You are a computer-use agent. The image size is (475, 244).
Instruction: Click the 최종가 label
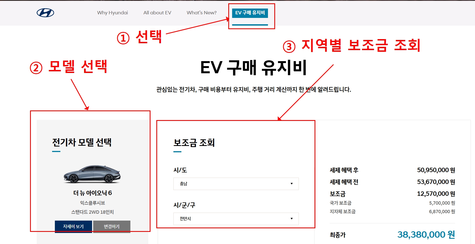pyautogui.click(x=338, y=235)
